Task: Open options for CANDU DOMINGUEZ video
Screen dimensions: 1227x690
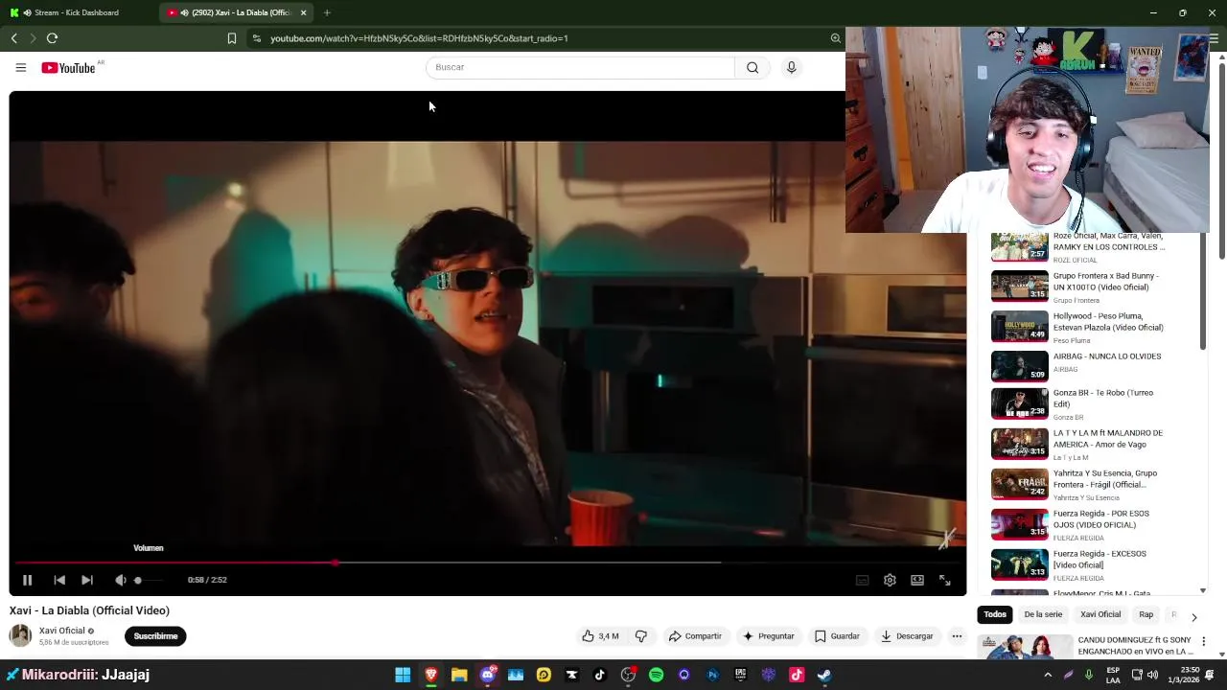Action: pyautogui.click(x=1203, y=641)
